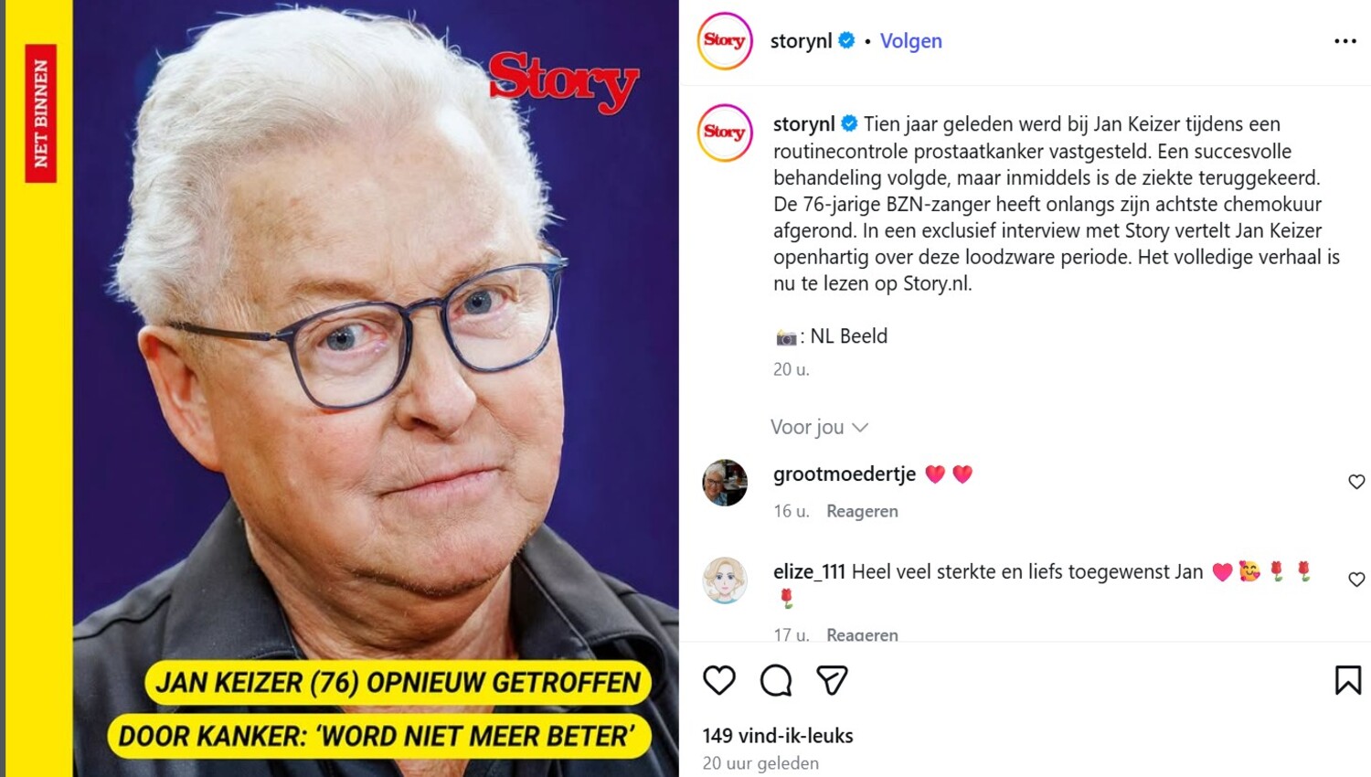The image size is (1371, 777).
Task: Open Story avatar beside caption
Action: tap(725, 133)
